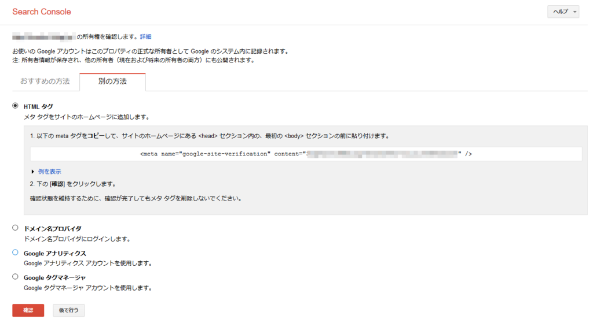The height and width of the screenshot is (334, 593).
Task: Open the 詳細 link
Action: tap(145, 36)
